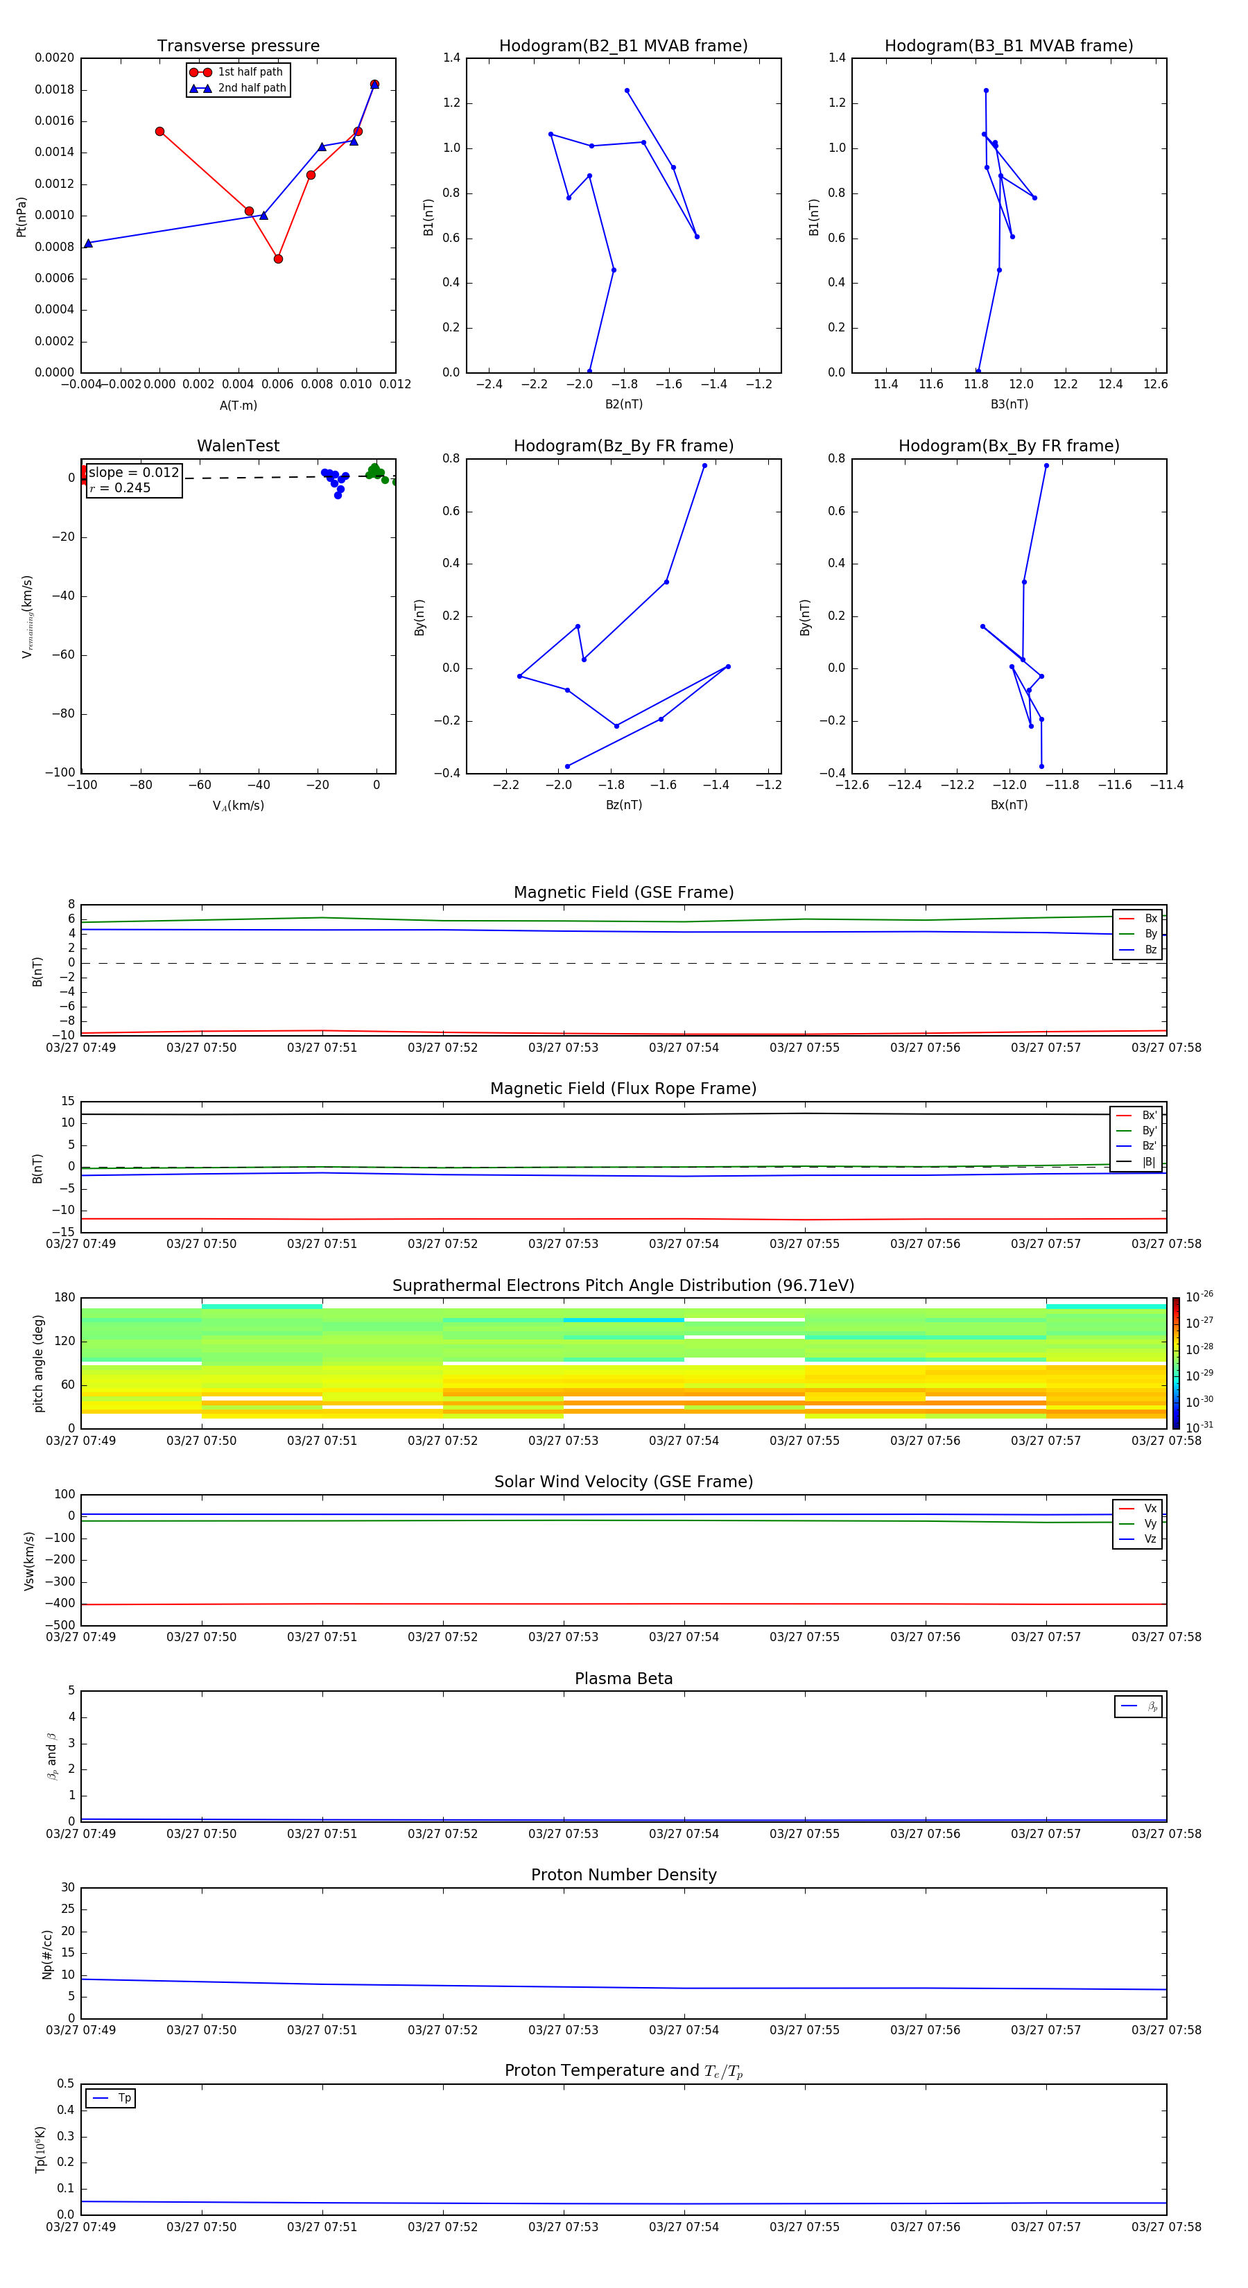Click the 'Hodogram(B3_B1 MVAB frame)' title
Viewport: 1248px width, 2288px height.
(1009, 46)
